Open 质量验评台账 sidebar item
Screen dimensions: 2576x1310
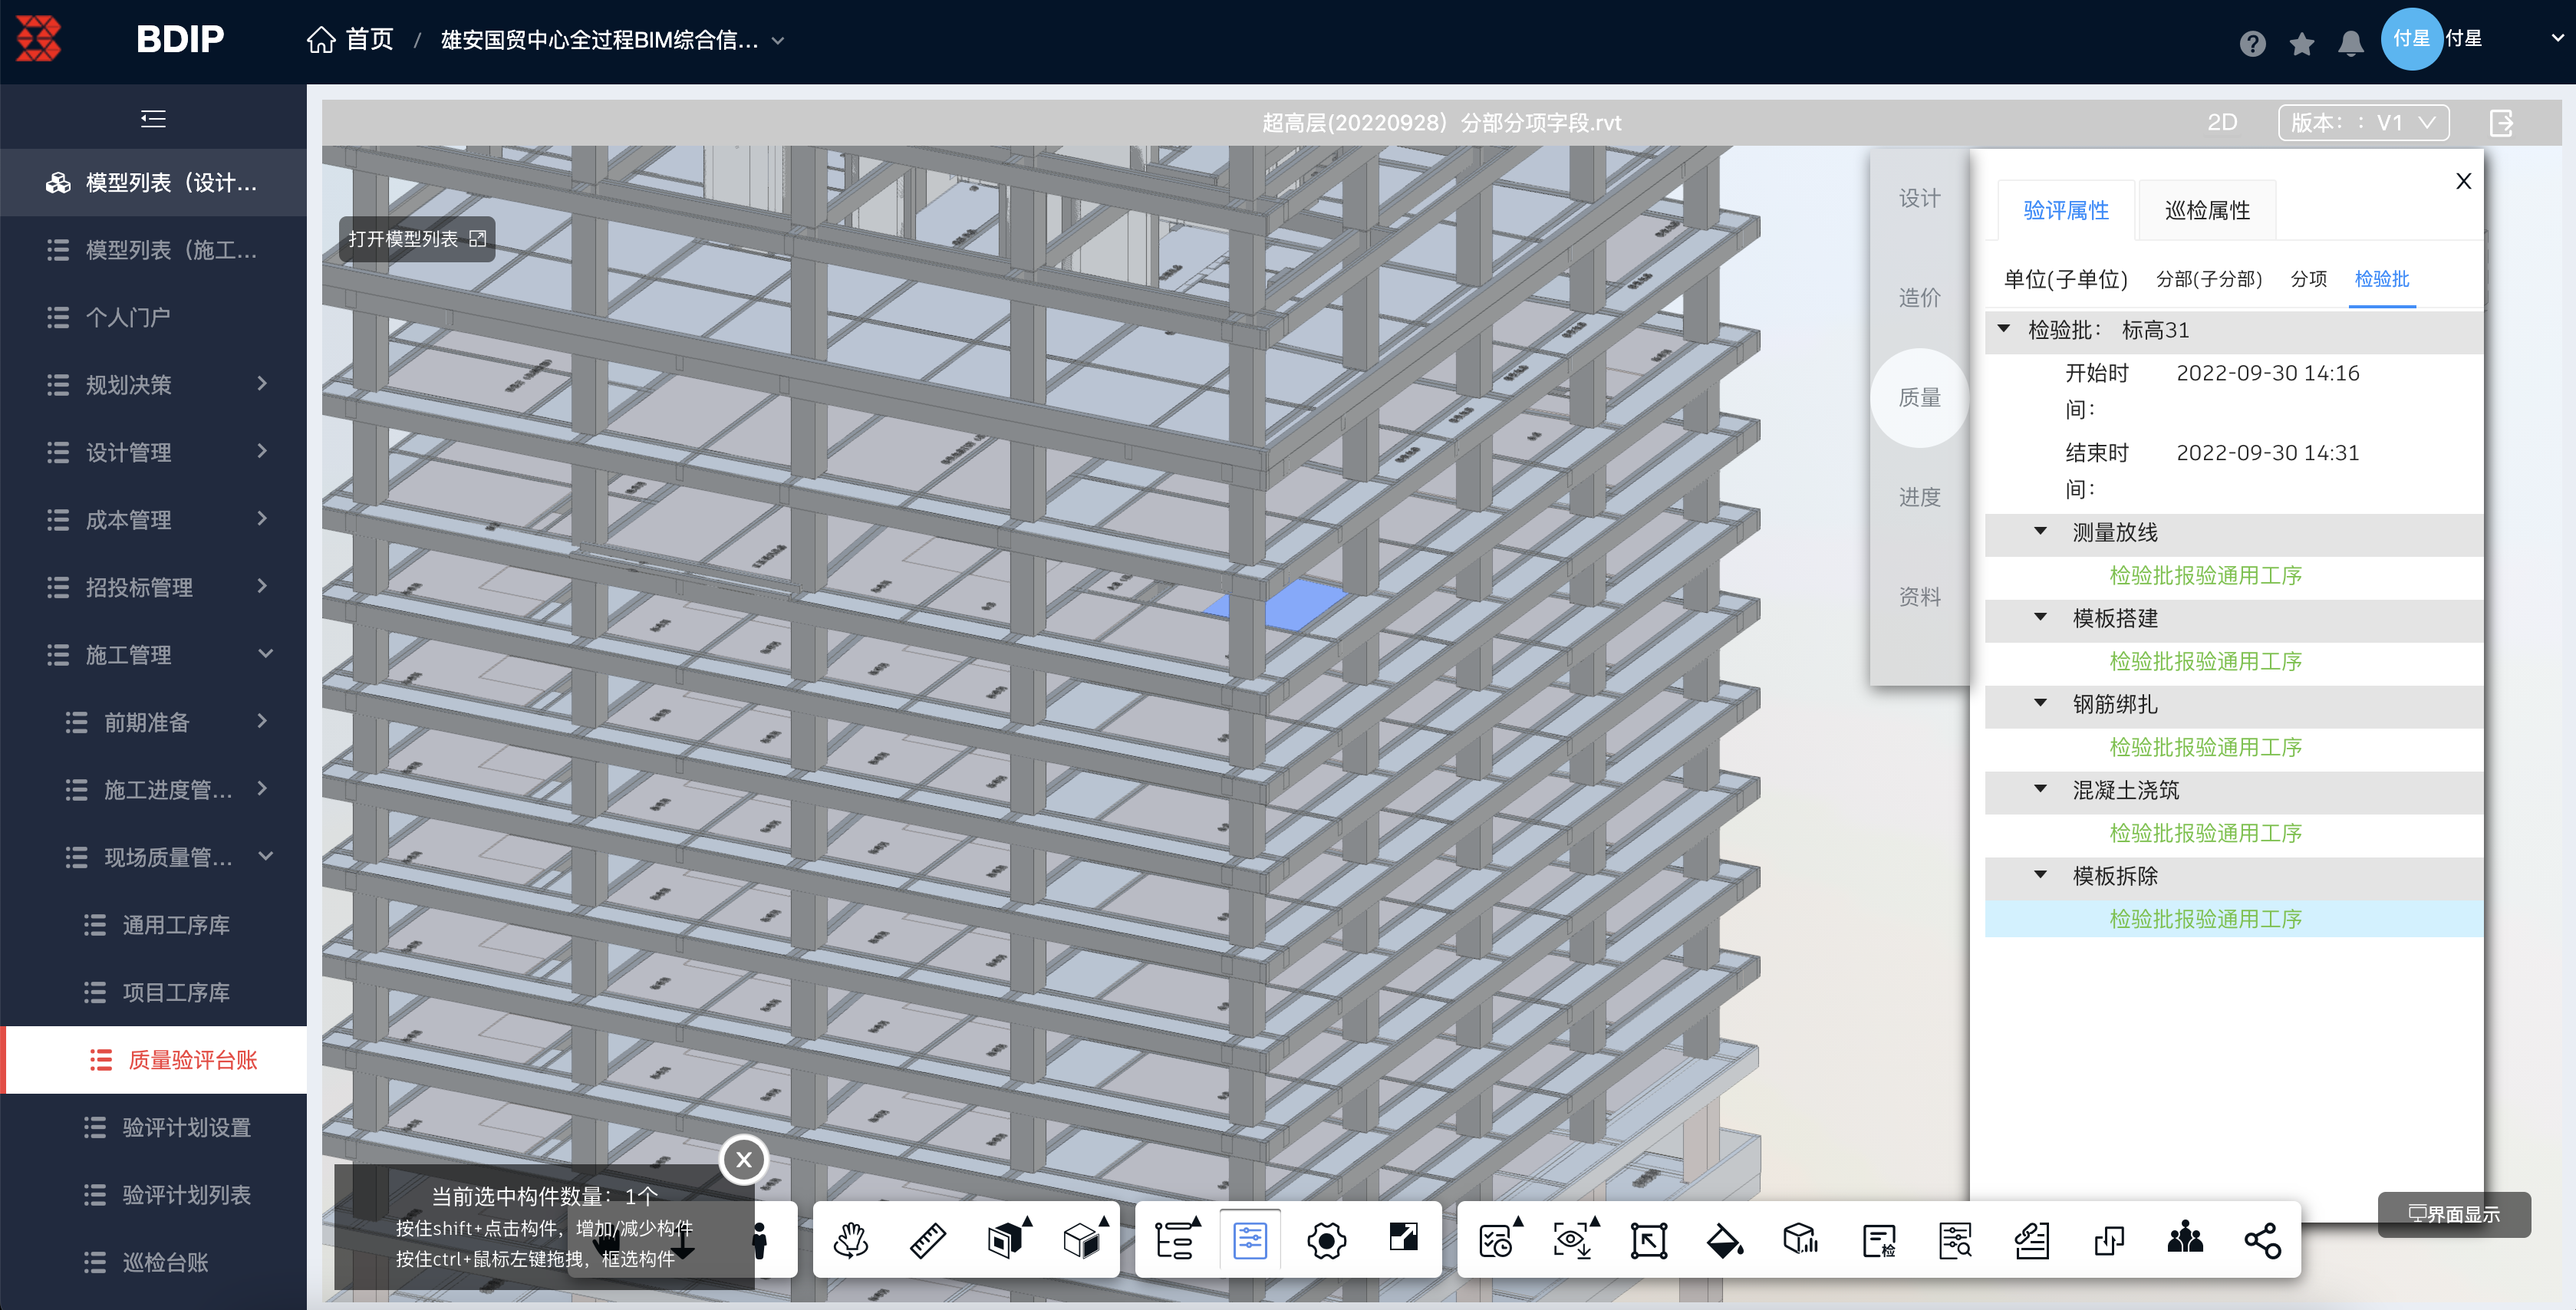(153, 1060)
